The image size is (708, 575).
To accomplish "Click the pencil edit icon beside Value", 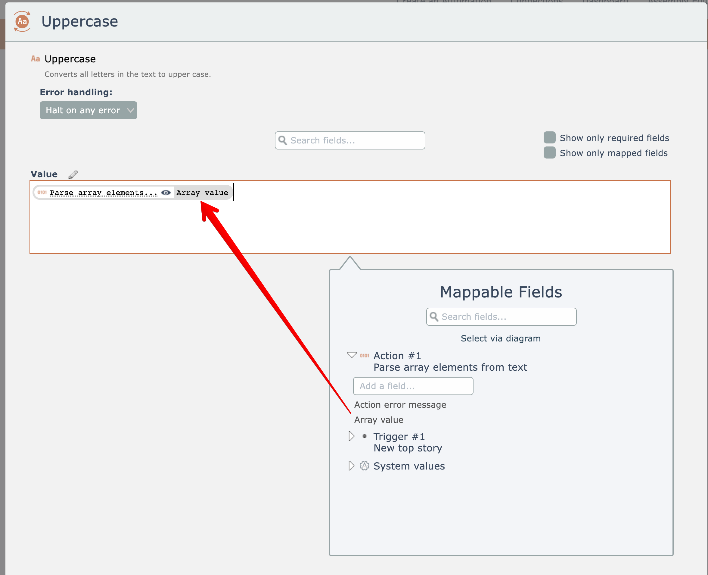I will click(x=73, y=174).
